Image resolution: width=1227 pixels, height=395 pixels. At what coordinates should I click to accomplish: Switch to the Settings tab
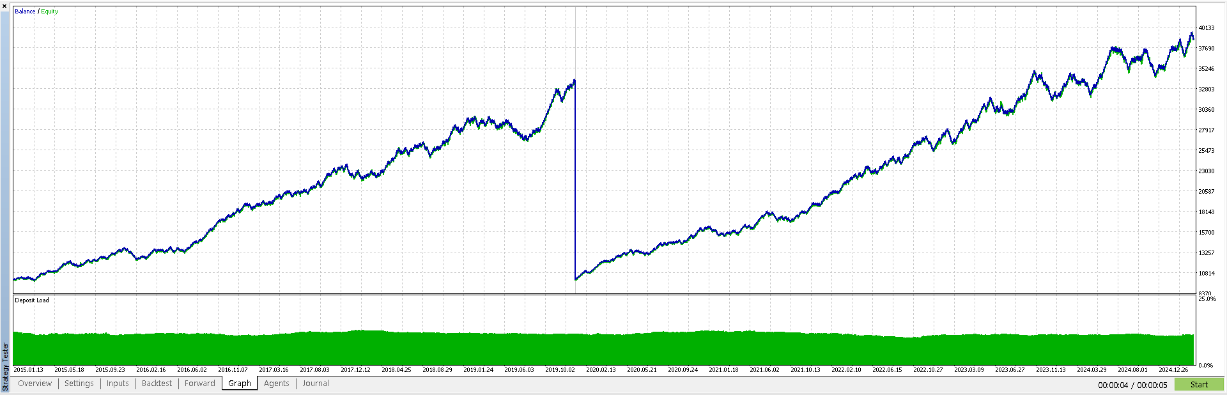(79, 383)
